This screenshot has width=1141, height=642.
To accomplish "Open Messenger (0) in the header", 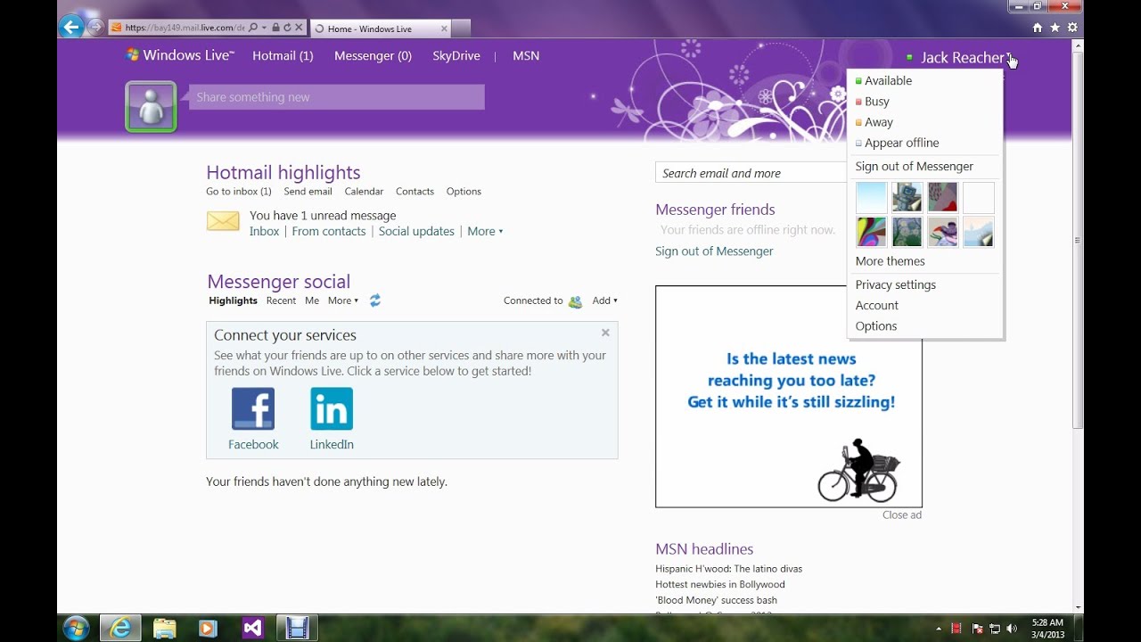I will (373, 55).
